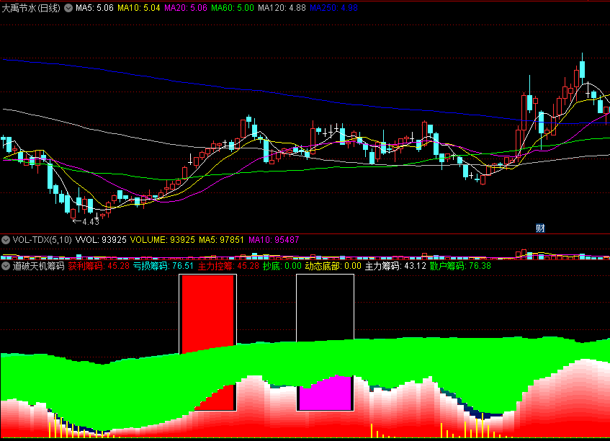
Task: Click the MA5: 5.06 label
Action: click(x=94, y=8)
